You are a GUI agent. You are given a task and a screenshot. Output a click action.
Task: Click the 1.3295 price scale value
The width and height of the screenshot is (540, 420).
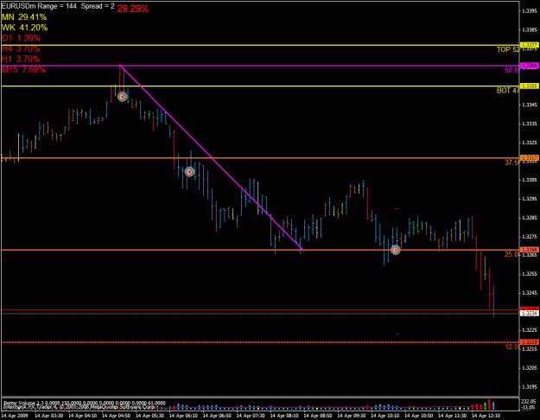pyautogui.click(x=530, y=199)
